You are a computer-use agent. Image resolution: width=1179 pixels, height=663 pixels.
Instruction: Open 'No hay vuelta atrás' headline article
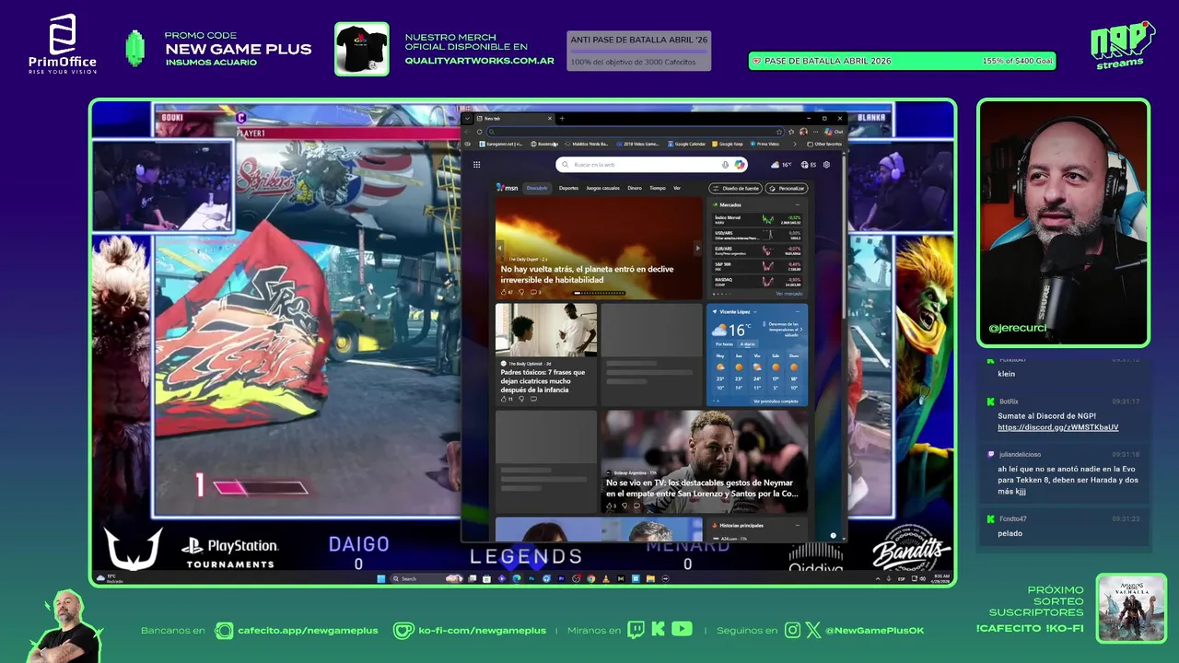click(x=587, y=274)
